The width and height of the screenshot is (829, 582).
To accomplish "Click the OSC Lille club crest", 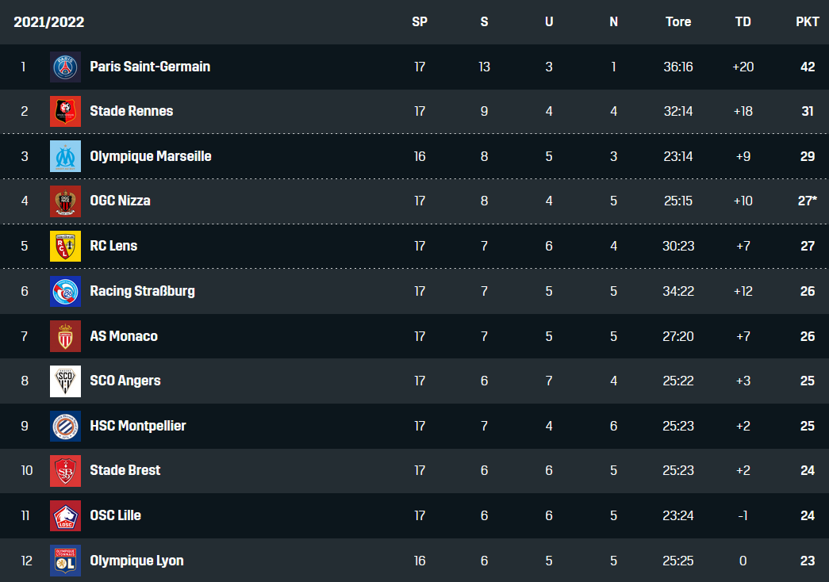I will 65,515.
